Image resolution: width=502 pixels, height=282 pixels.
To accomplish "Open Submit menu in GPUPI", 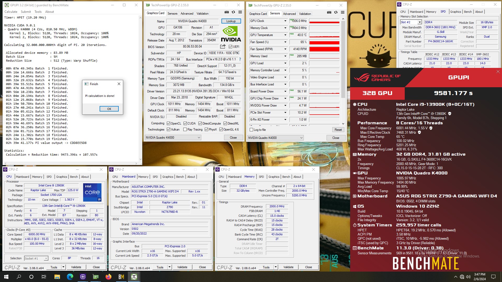I will (x=26, y=12).
